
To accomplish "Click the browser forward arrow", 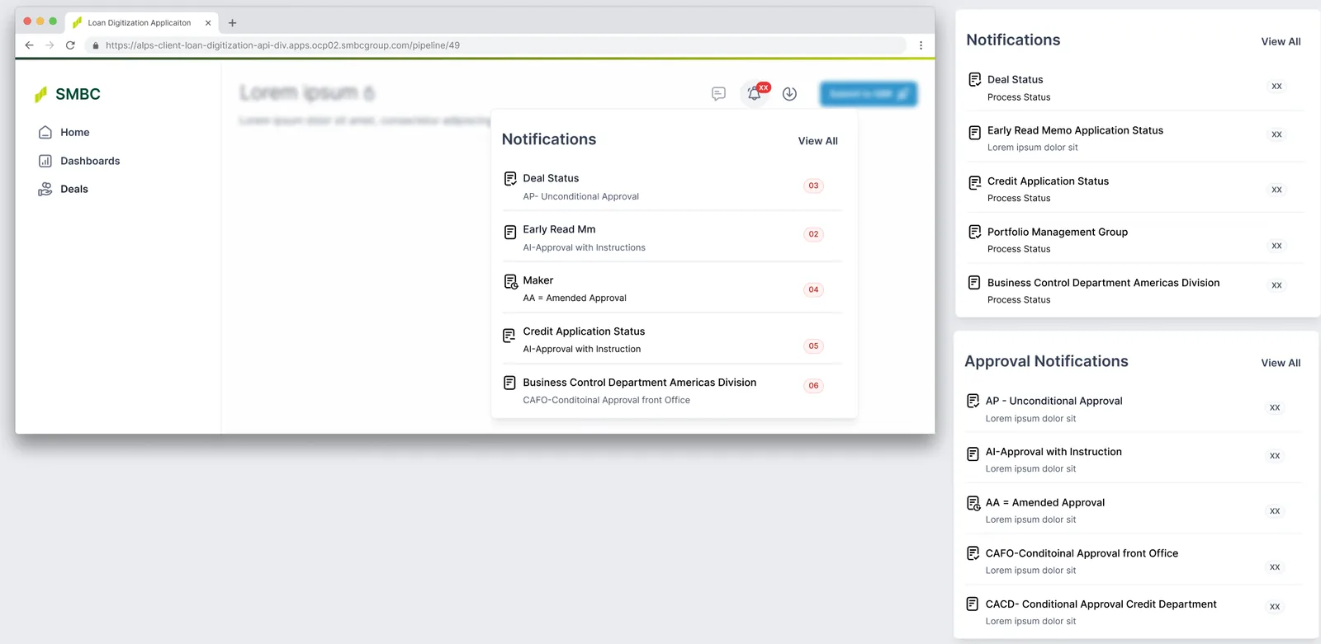I will point(50,45).
